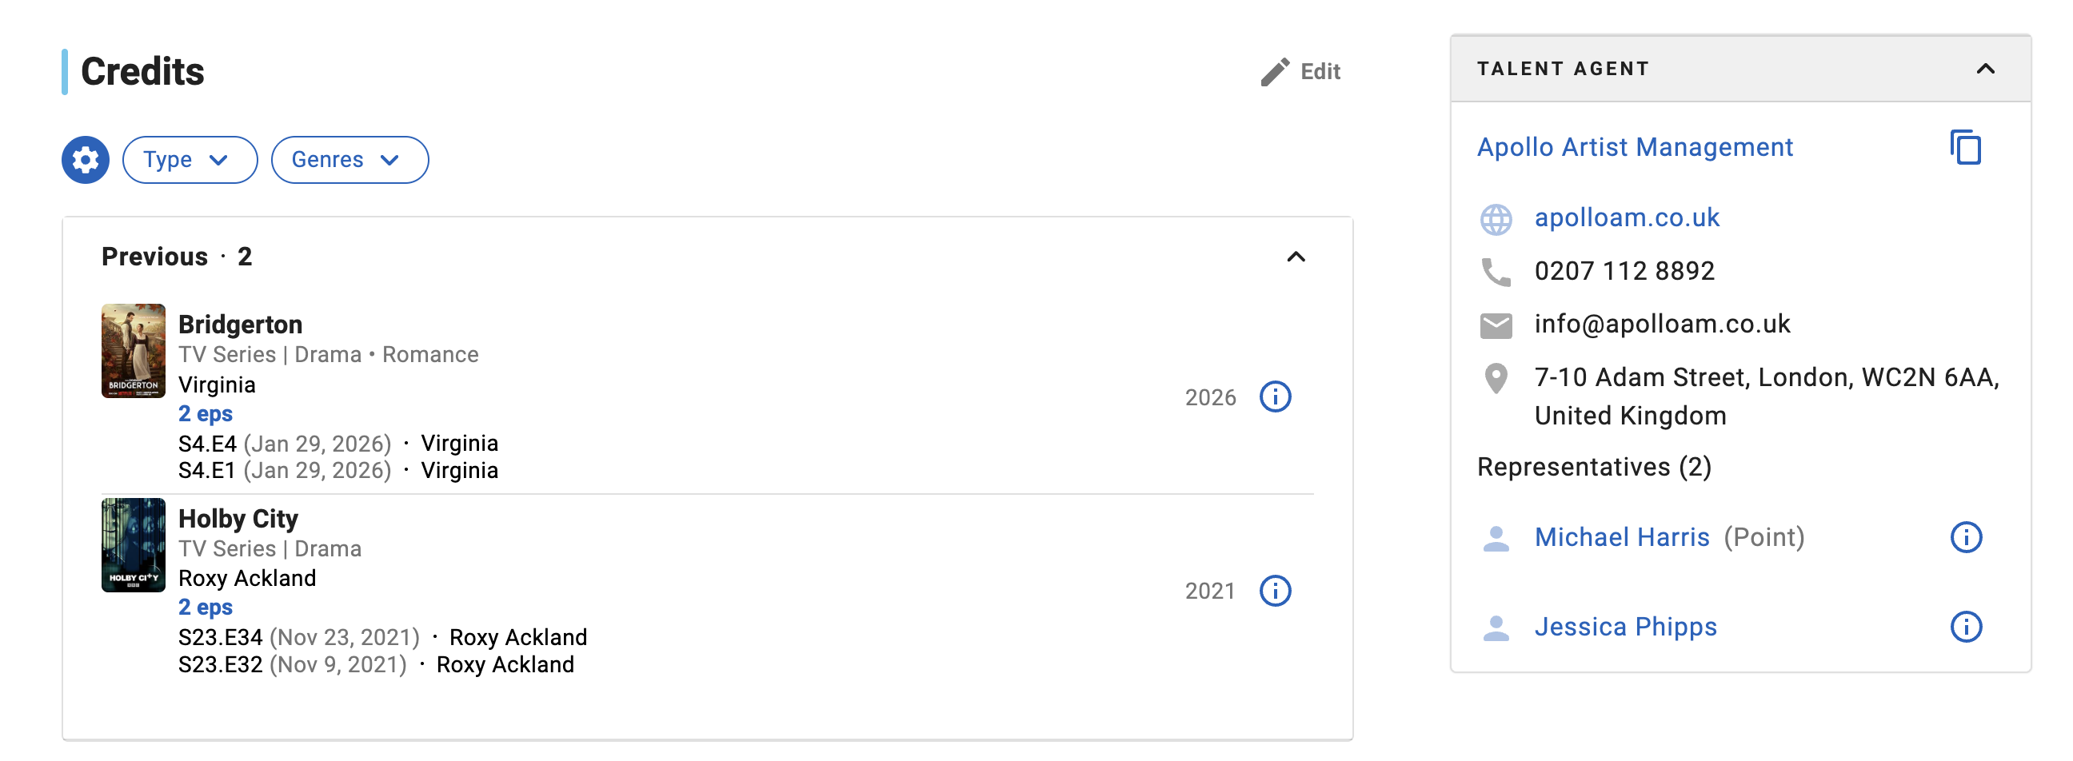Image resolution: width=2073 pixels, height=761 pixels.
Task: Click the globe website icon
Action: point(1496,219)
